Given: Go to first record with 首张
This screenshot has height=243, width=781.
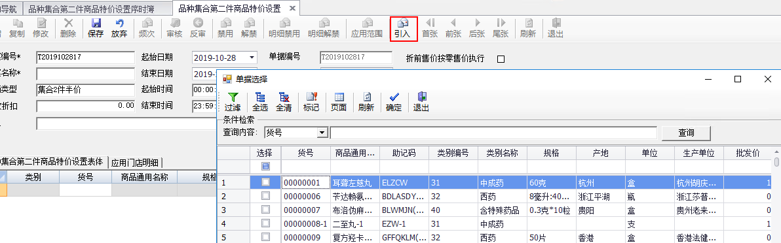Looking at the screenshot, I should coord(430,28).
